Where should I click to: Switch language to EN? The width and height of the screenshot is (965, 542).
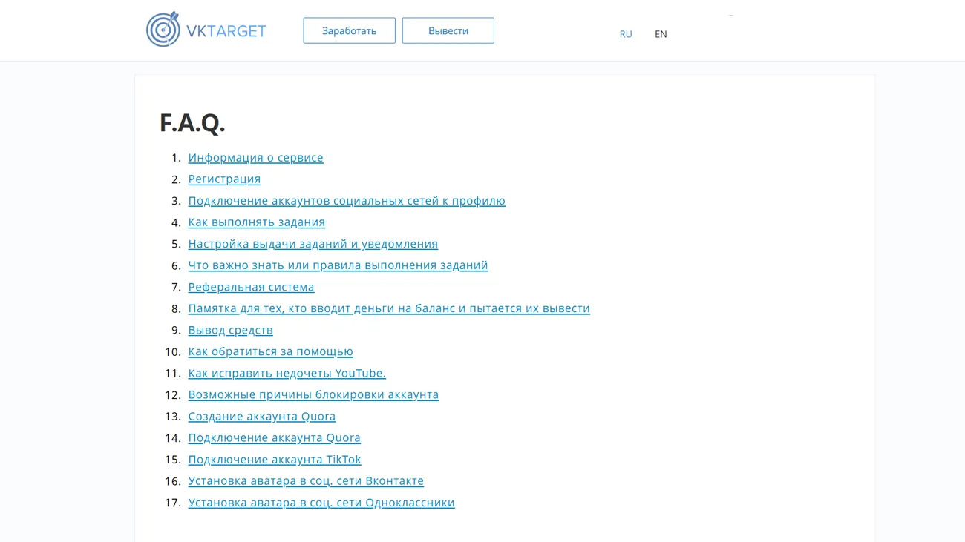pyautogui.click(x=661, y=34)
